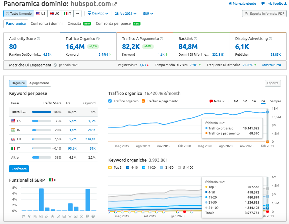Click the blue data point at feb 2021
The height and width of the screenshot is (224, 289).
pos(268,112)
